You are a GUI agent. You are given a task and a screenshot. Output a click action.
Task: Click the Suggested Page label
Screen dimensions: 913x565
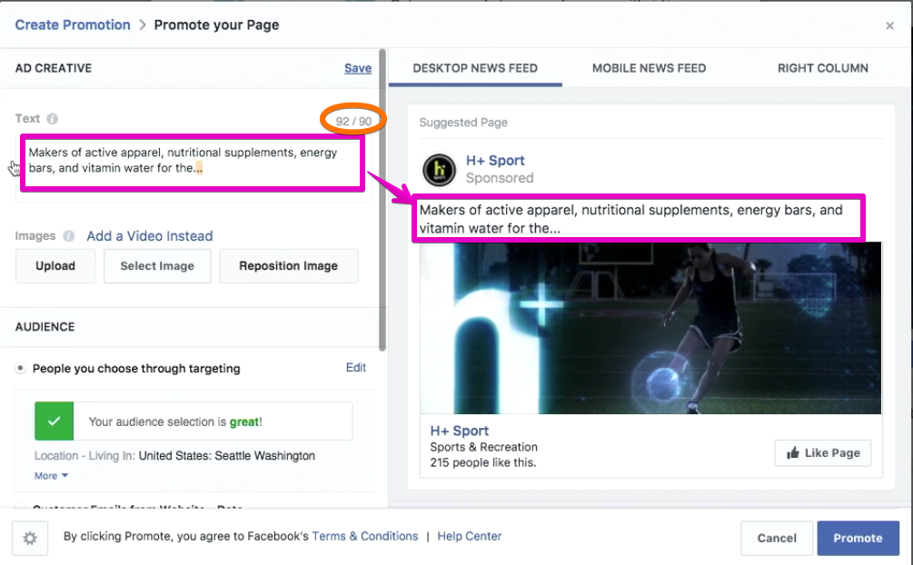tap(463, 123)
